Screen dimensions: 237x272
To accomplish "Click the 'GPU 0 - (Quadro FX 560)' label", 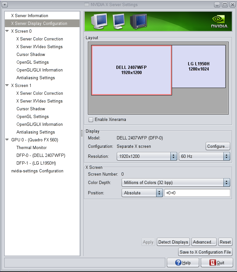I will click(x=35, y=140).
